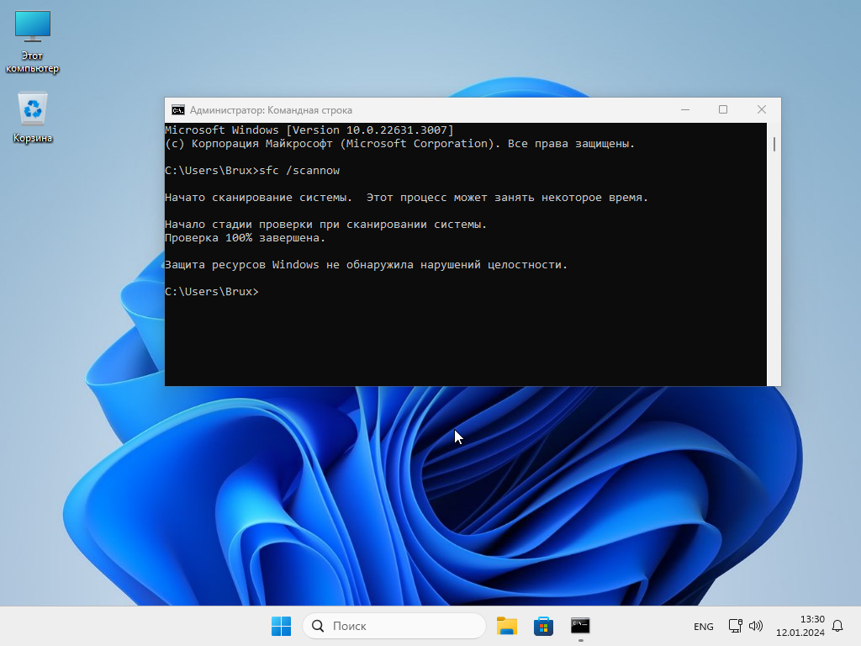Click the last C:\Users\Brux> prompt

point(211,292)
